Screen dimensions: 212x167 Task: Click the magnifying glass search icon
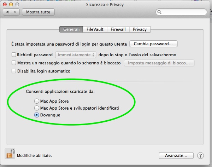pos(159,12)
